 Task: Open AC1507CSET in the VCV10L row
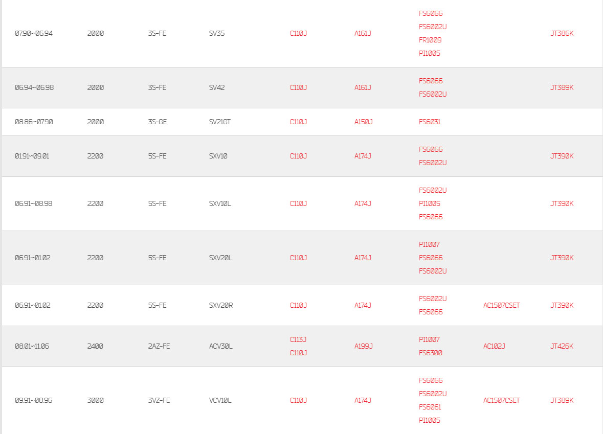click(501, 400)
